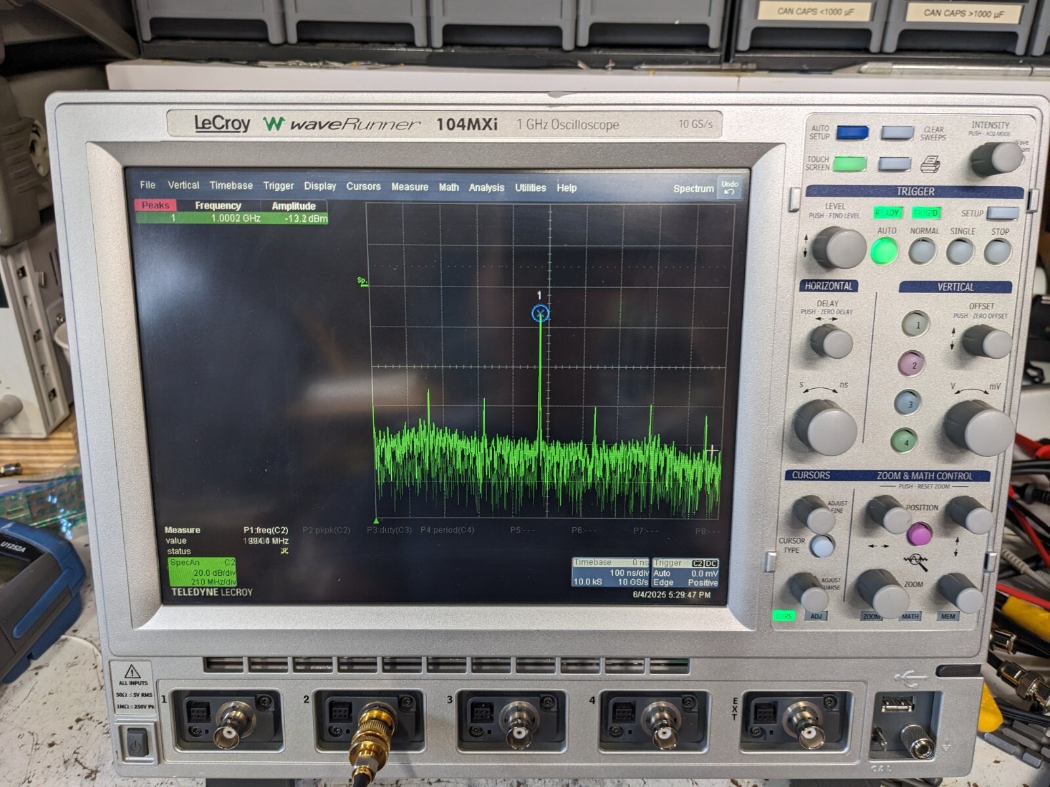Viewport: 1050px width, 787px height.
Task: Tap the P1 status icon
Action: click(x=284, y=551)
